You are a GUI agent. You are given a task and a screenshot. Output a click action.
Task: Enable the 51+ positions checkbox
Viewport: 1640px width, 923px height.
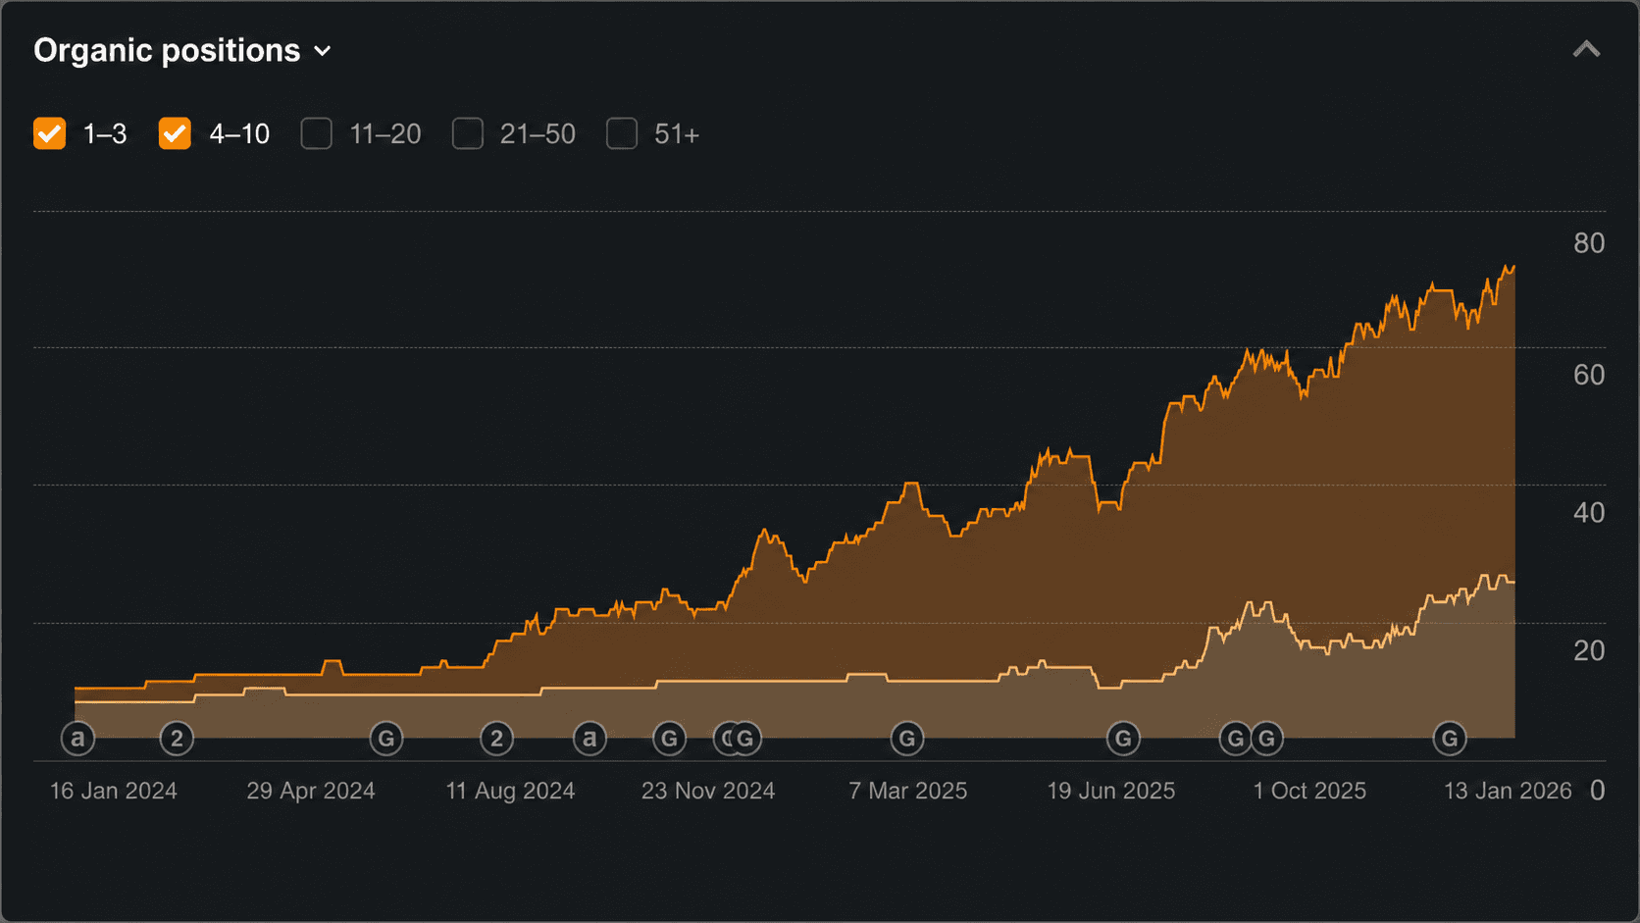[622, 133]
